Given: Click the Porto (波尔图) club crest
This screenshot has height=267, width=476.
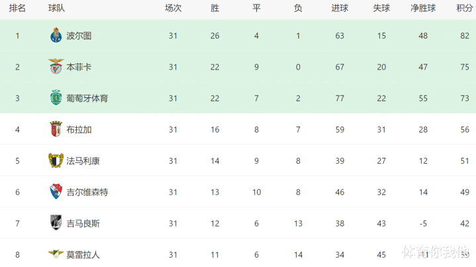Looking at the screenshot, I should (x=56, y=36).
